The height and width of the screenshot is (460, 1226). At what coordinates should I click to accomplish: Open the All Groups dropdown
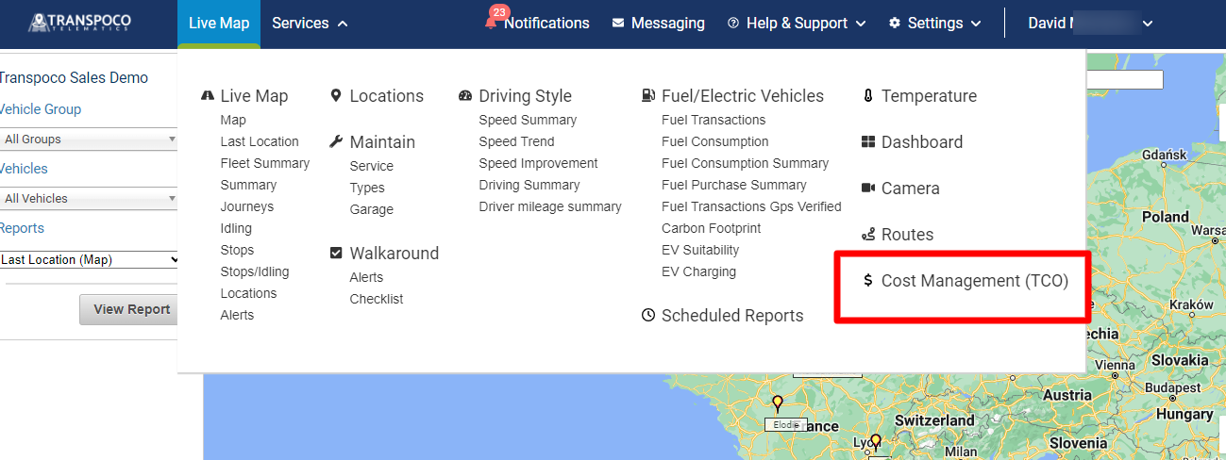click(x=89, y=140)
